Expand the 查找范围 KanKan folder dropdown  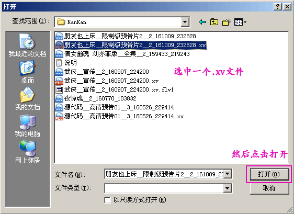(185, 22)
